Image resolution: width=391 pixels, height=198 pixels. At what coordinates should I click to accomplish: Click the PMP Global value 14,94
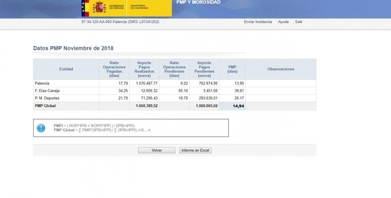click(238, 106)
